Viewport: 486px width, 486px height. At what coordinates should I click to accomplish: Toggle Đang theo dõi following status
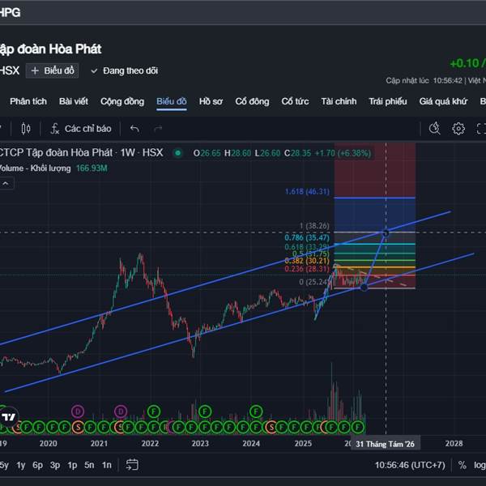tap(125, 71)
